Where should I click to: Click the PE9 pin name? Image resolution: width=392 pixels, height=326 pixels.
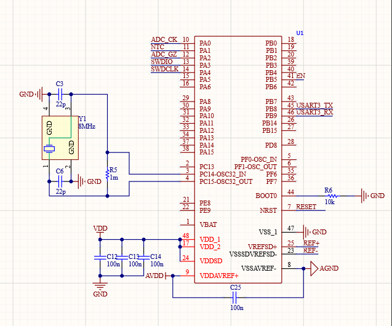[x=205, y=210]
